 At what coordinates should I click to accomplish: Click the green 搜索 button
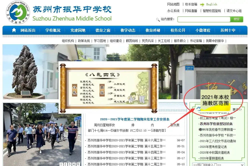(x=236, y=19)
